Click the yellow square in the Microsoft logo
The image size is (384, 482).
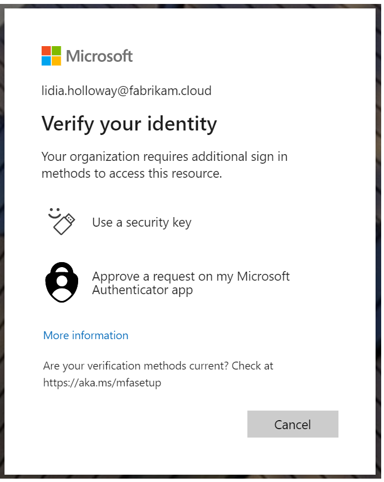56,61
